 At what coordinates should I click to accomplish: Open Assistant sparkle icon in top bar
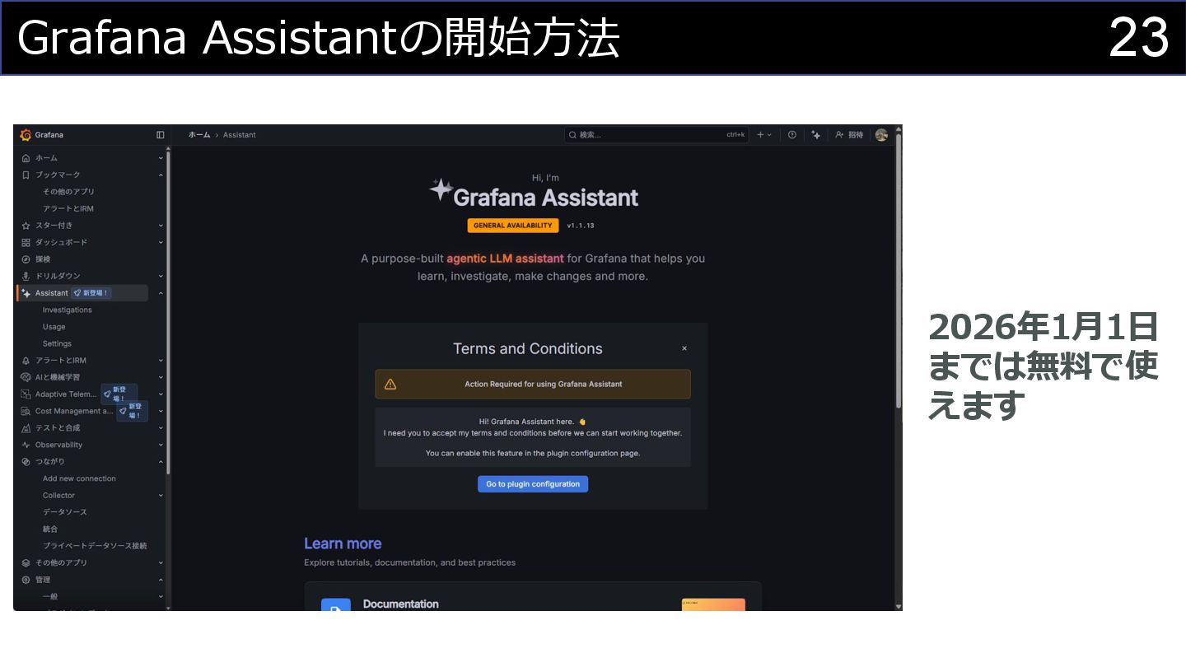pos(815,135)
